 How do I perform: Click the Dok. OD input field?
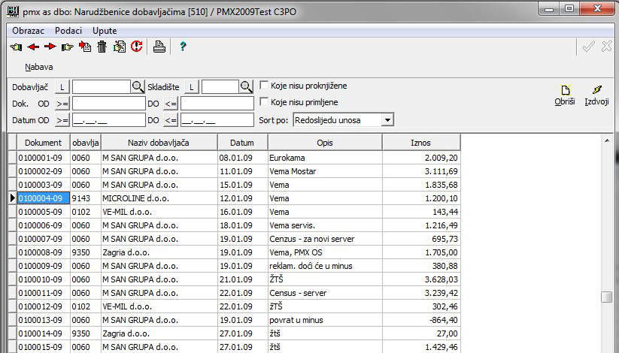point(109,104)
